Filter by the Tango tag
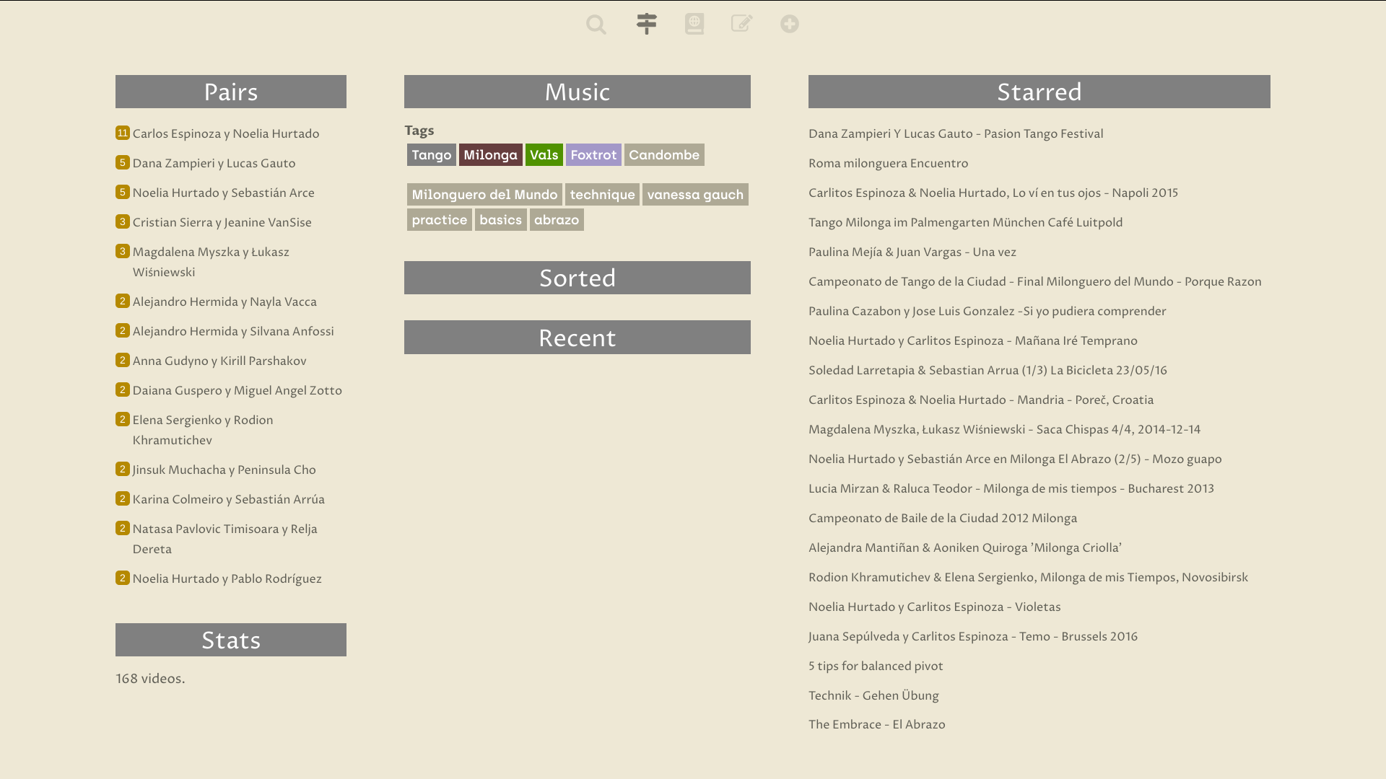This screenshot has height=779, width=1386. pos(432,155)
